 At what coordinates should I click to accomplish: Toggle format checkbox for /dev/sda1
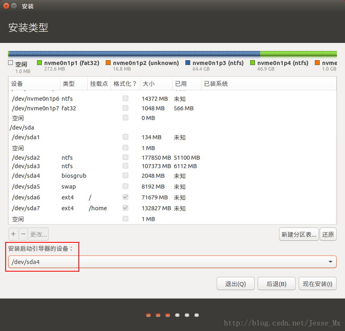(x=125, y=137)
